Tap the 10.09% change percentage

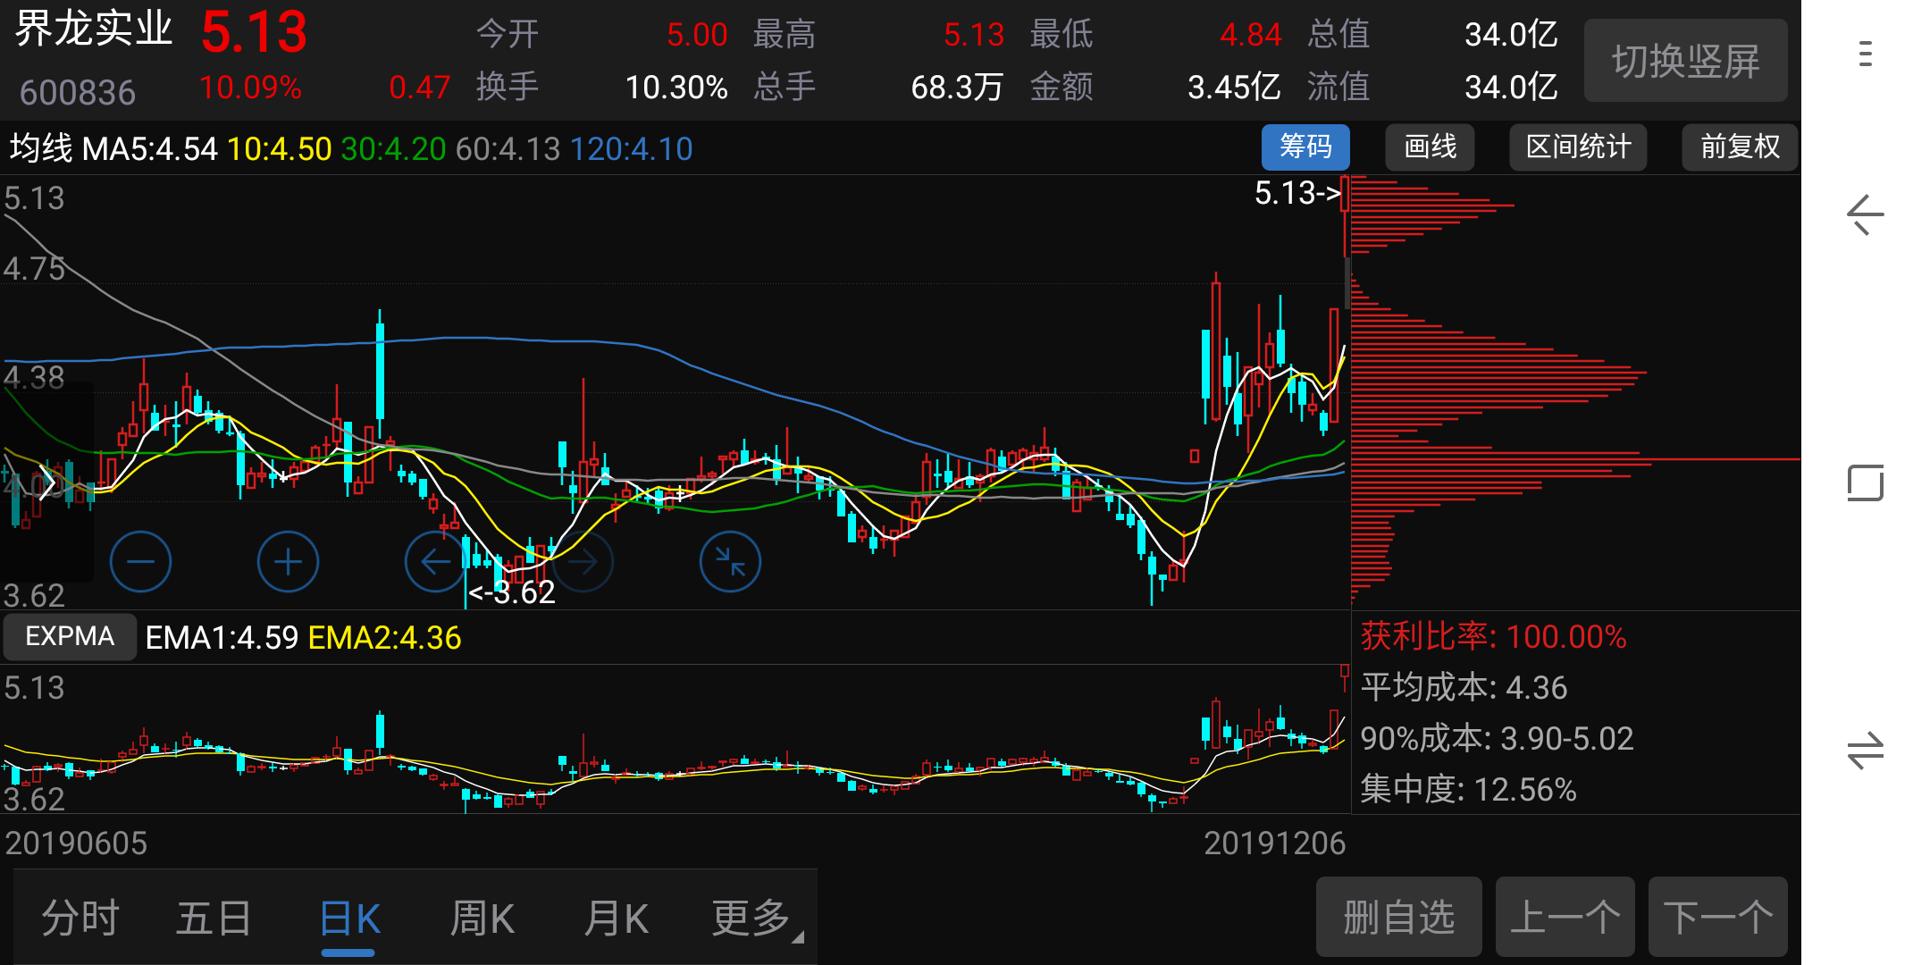250,87
